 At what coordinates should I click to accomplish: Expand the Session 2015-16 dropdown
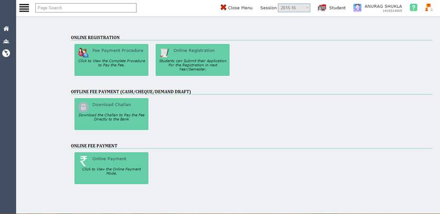(294, 8)
